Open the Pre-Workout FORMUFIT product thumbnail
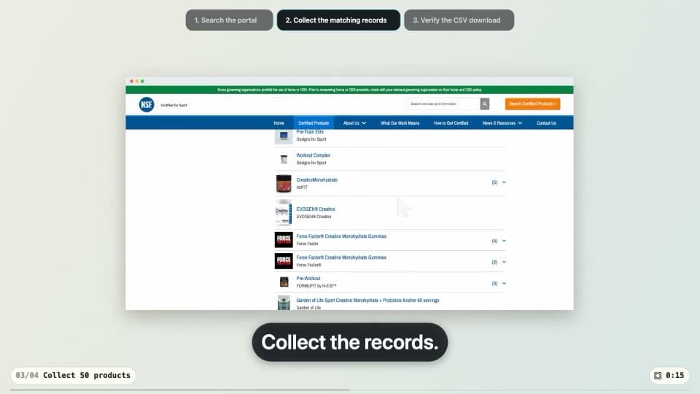The width and height of the screenshot is (700, 394). (x=284, y=282)
